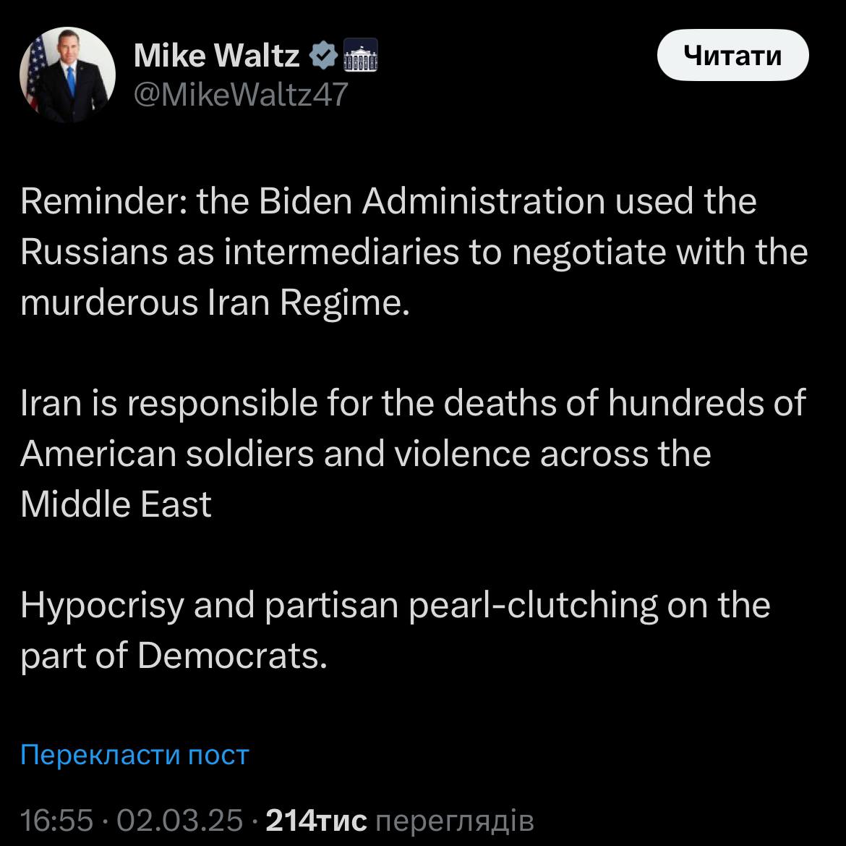Click the phrase "Biden Administration"
Viewport: 846px width, 846px height.
[x=432, y=202]
